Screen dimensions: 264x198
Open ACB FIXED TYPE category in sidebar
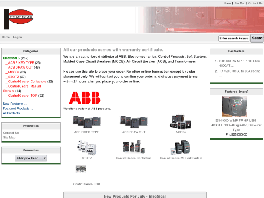coord(21,63)
